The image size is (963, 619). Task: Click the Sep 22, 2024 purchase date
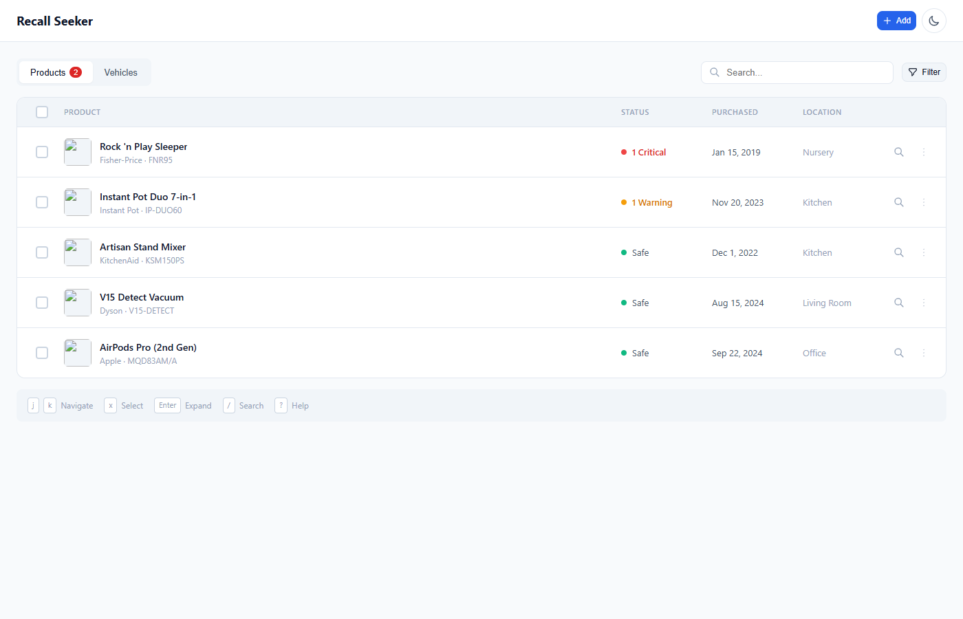pos(737,354)
